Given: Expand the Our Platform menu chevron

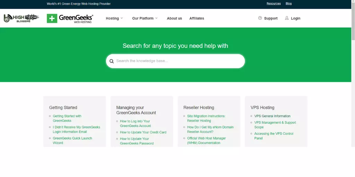Looking at the screenshot, I should coord(156,18).
